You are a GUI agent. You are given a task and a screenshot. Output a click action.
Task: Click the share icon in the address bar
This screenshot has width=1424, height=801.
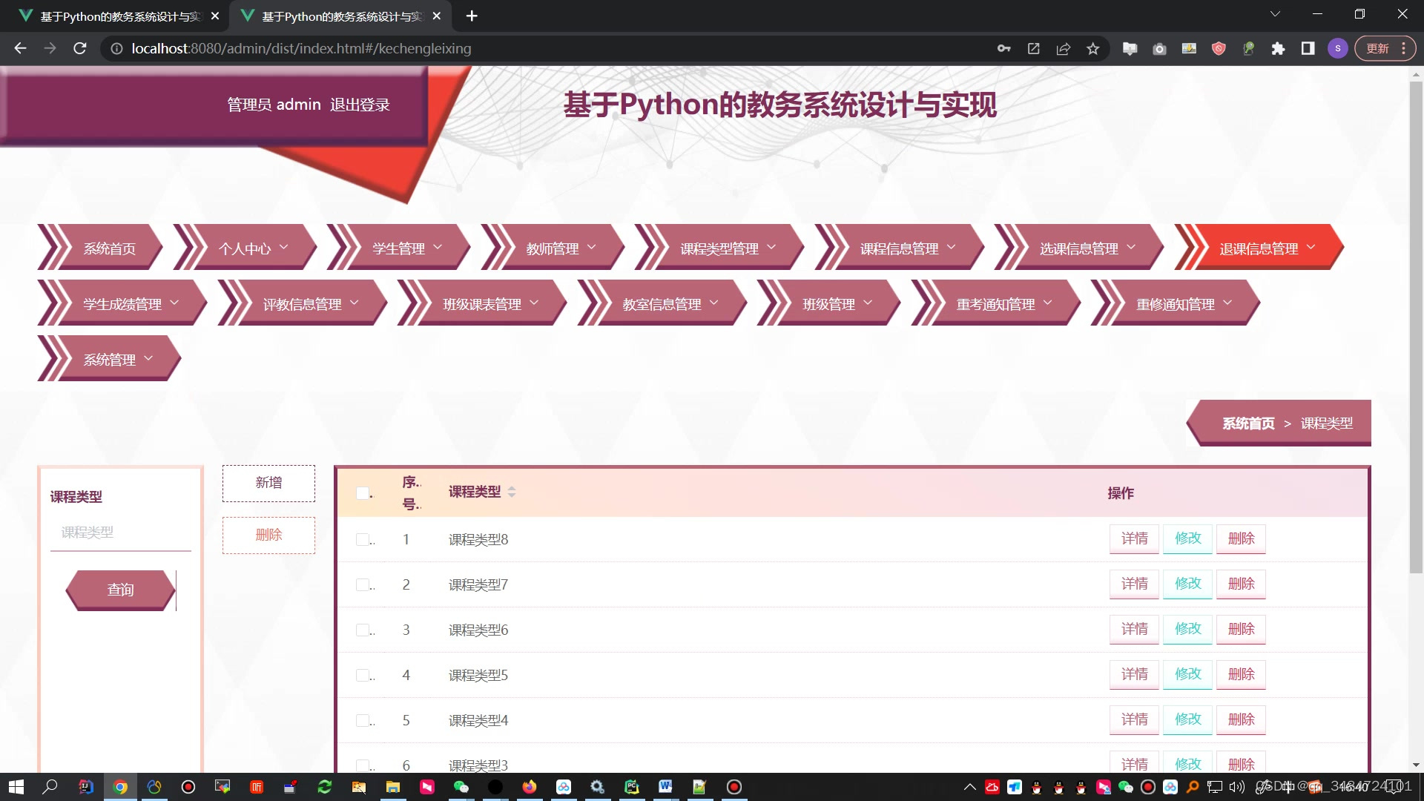(1063, 48)
